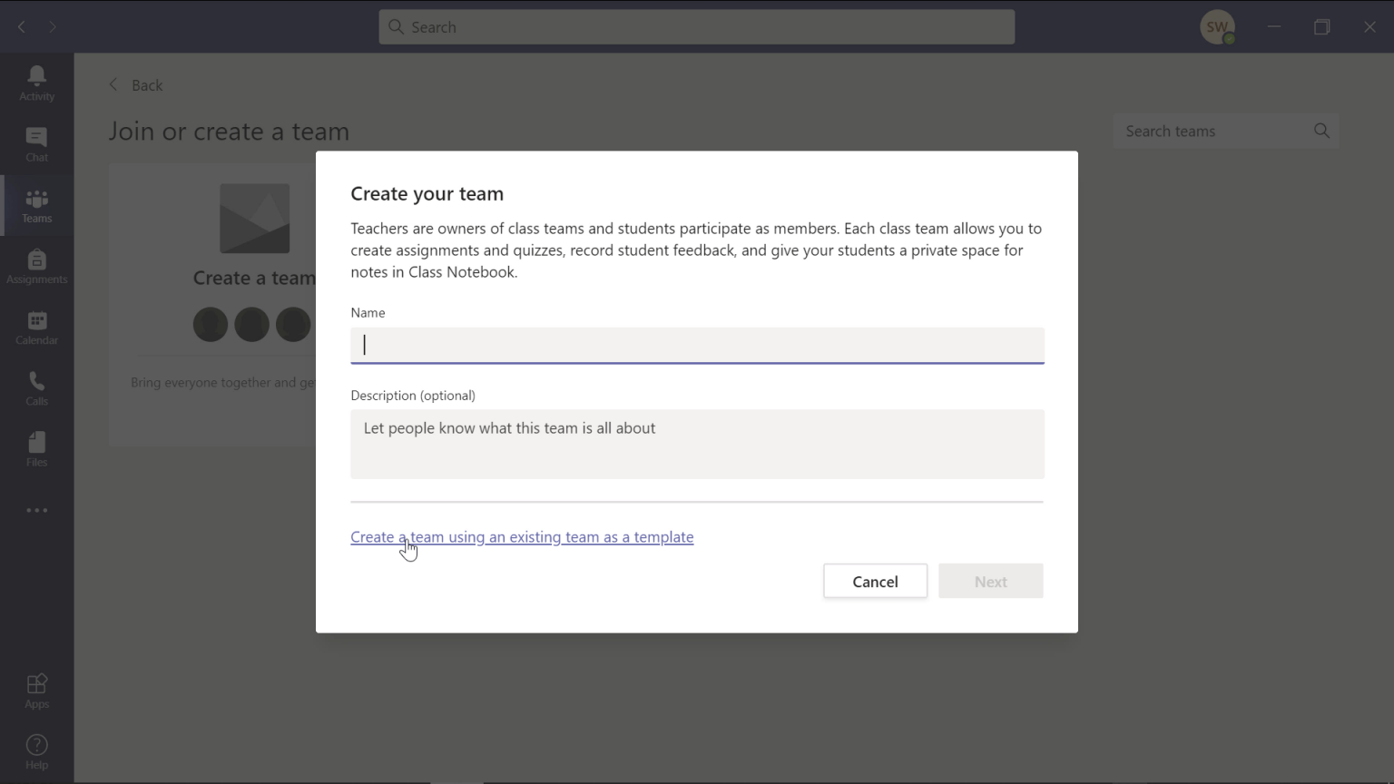
Task: Cancel creating the team
Action: [874, 581]
